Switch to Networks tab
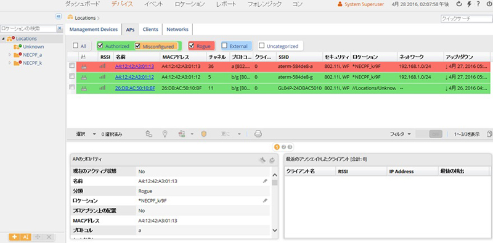Viewport: 493px width, 243px height. point(177,29)
